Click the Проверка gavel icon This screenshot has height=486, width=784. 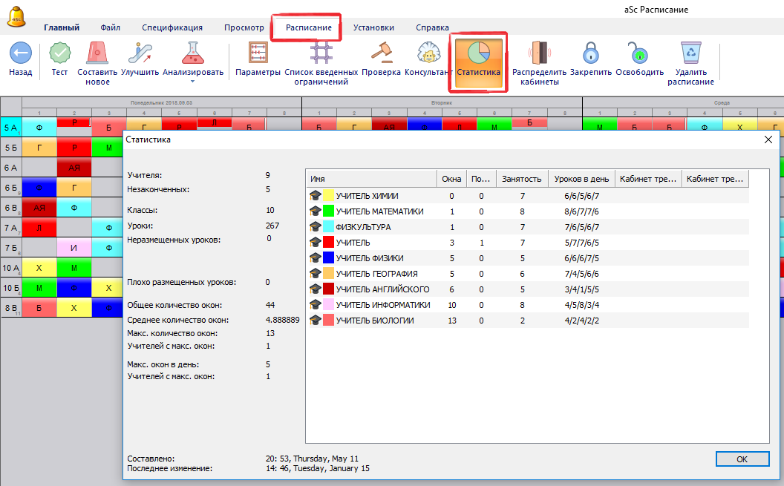click(381, 53)
